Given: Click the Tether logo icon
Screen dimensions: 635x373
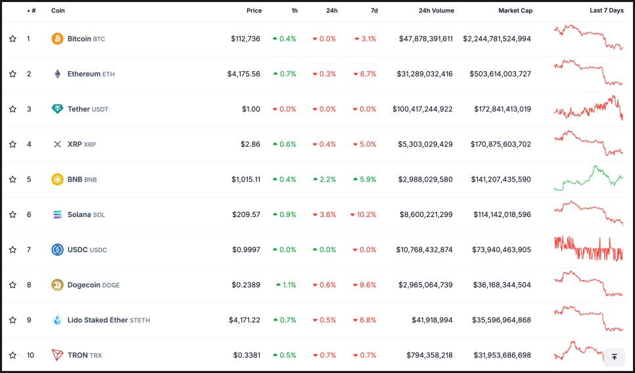Looking at the screenshot, I should click(x=57, y=109).
